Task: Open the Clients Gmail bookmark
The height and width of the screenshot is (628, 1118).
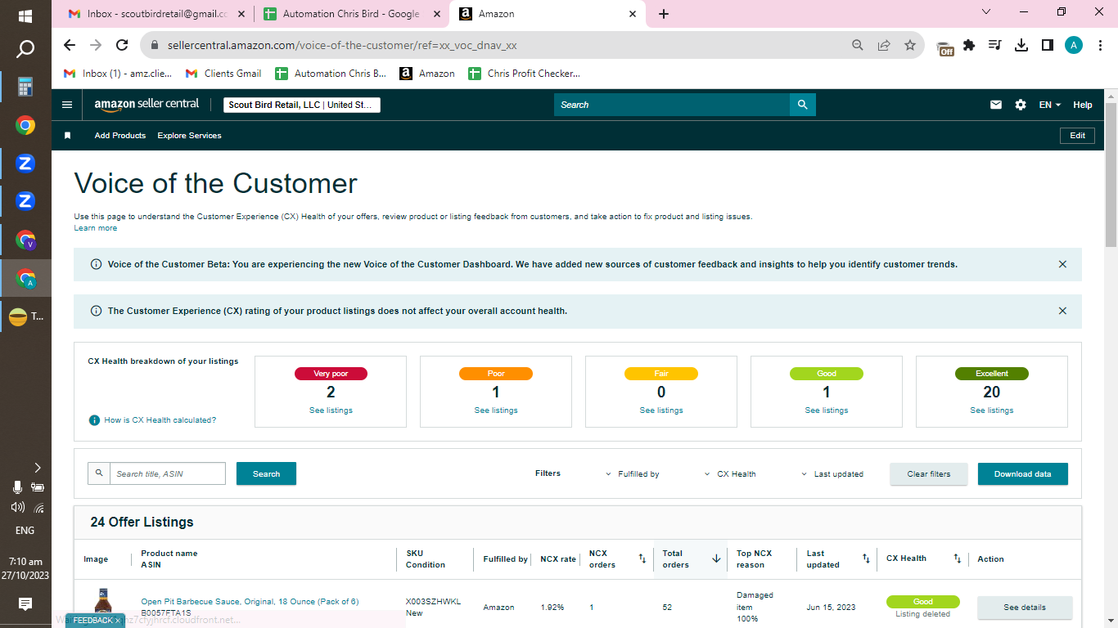Action: [x=223, y=74]
